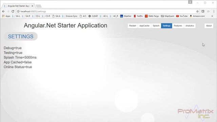Go back with the browser back arrow

coord(3,11)
